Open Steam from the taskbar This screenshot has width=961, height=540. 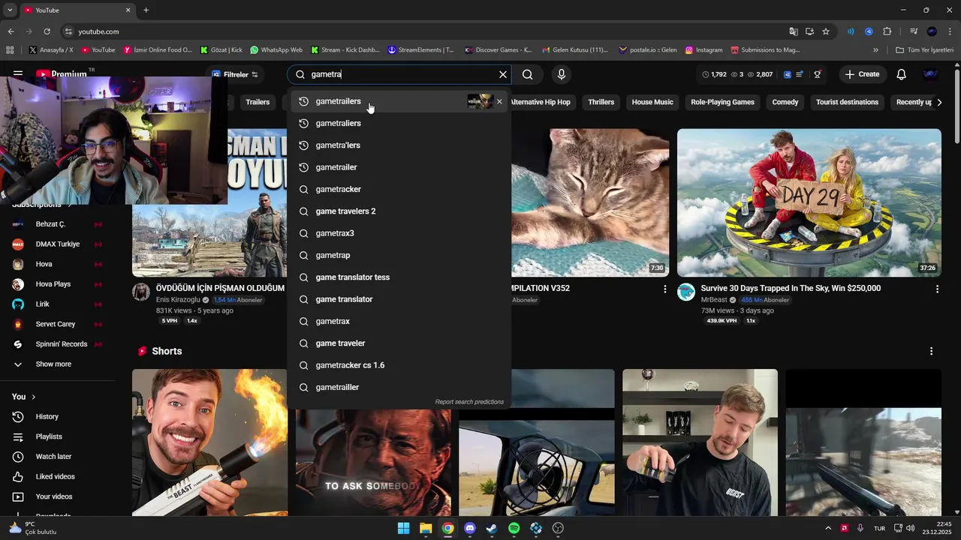(x=492, y=528)
